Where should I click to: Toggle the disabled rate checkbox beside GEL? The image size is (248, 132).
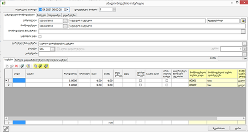point(58,49)
